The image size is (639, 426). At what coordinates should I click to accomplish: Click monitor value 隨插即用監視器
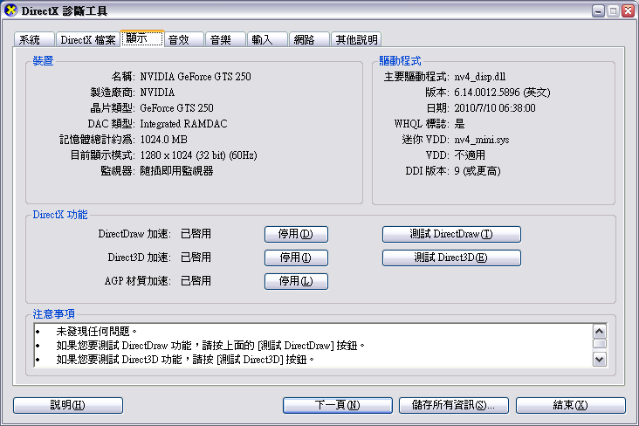pos(176,171)
